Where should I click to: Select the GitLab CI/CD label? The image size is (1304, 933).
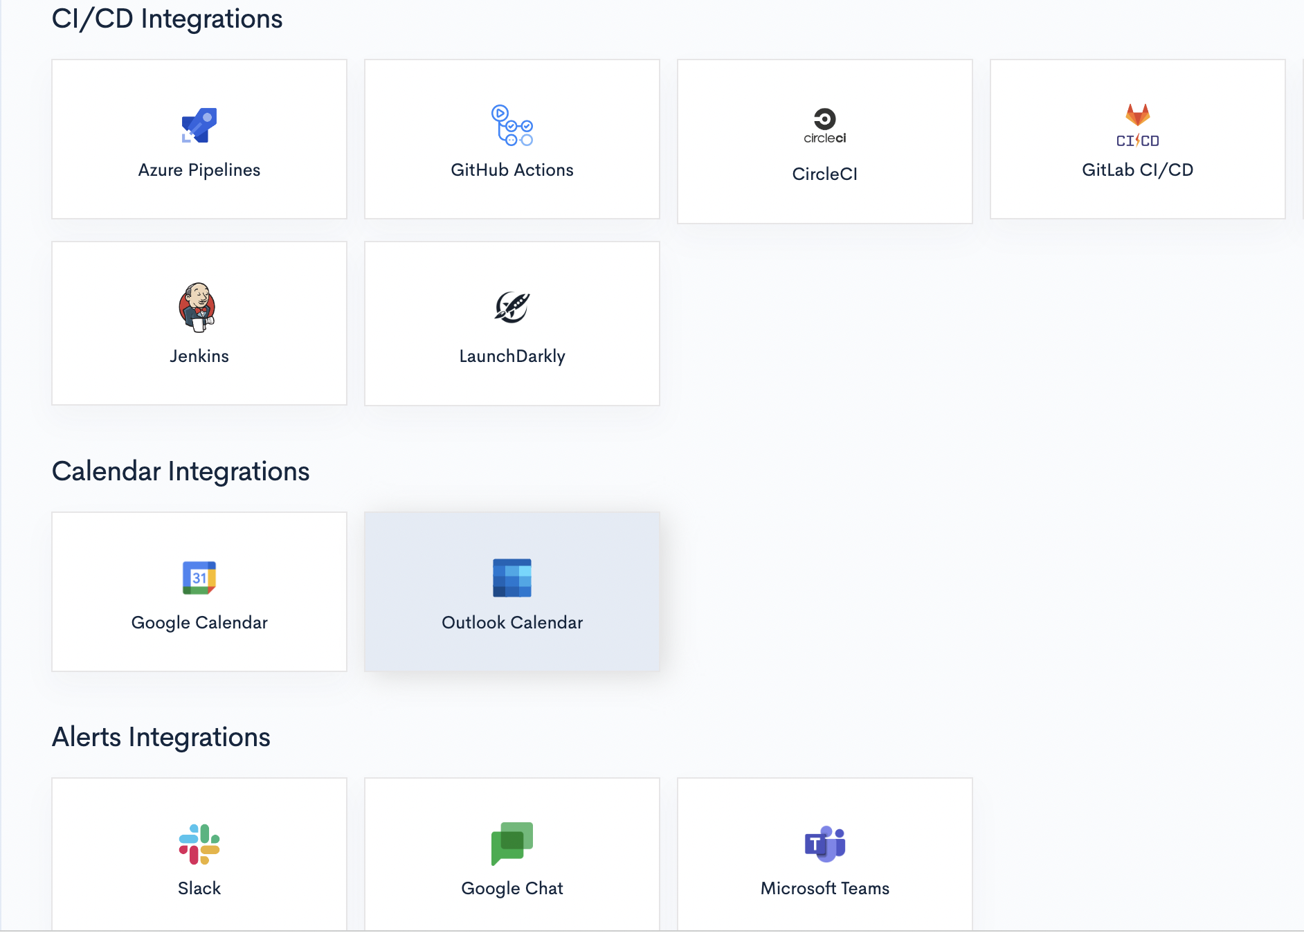1138,170
